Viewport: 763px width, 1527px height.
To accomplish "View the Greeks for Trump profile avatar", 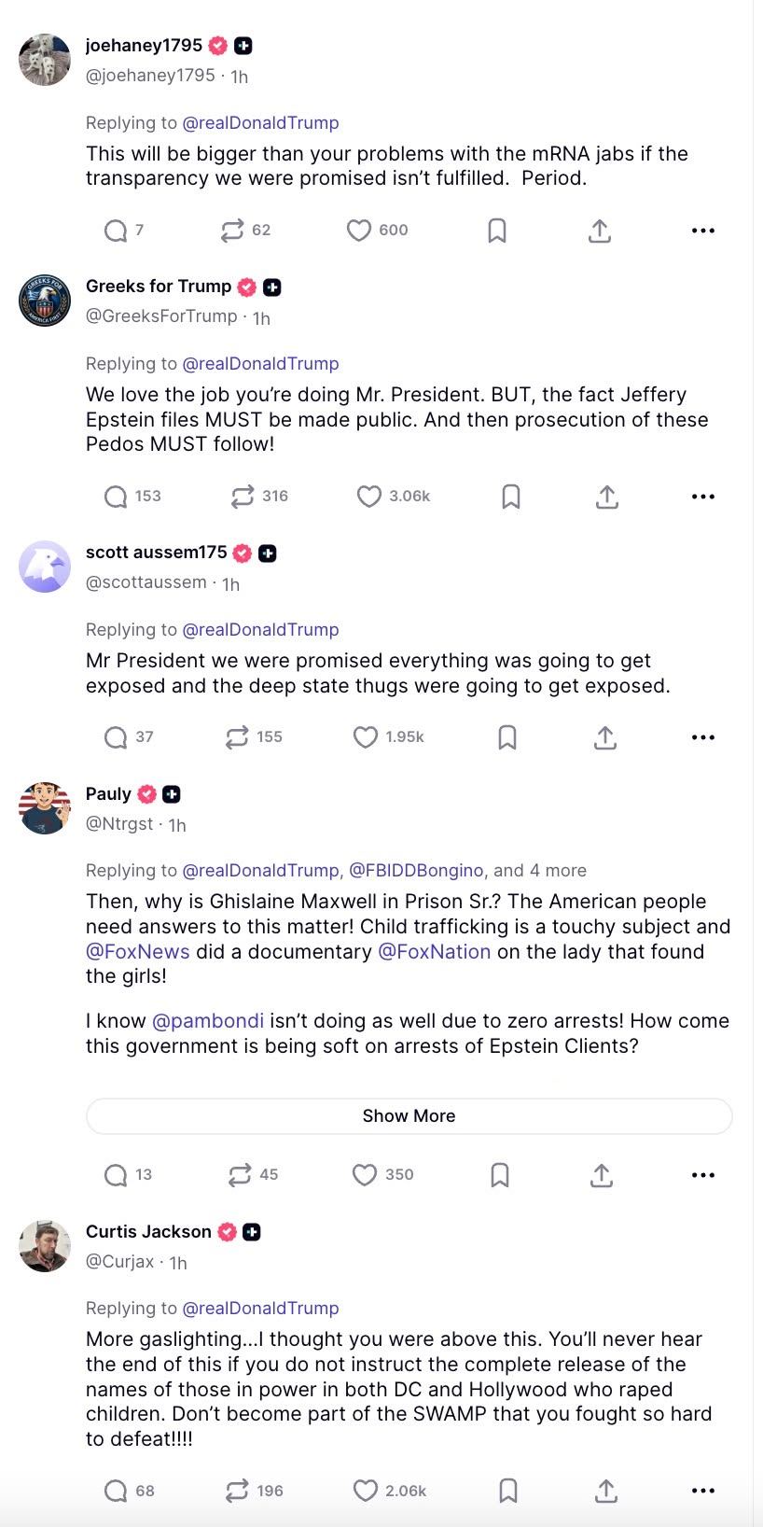I will (x=45, y=301).
